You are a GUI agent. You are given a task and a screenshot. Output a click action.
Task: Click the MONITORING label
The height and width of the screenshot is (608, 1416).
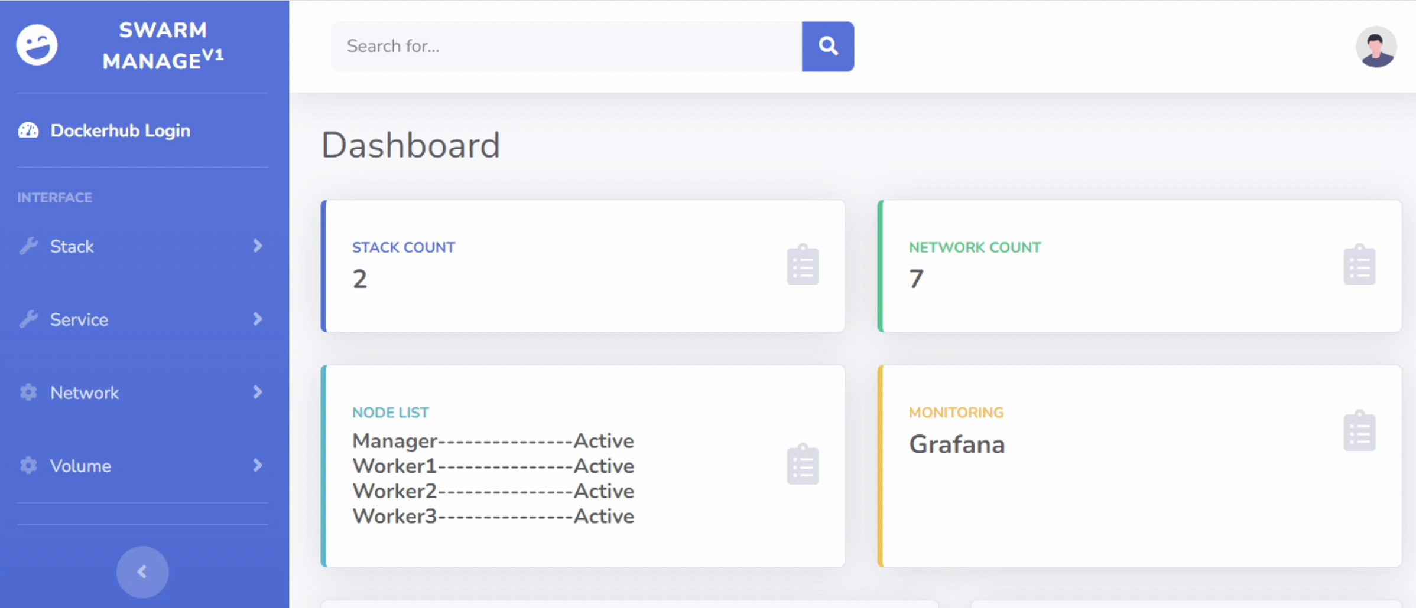pos(956,413)
